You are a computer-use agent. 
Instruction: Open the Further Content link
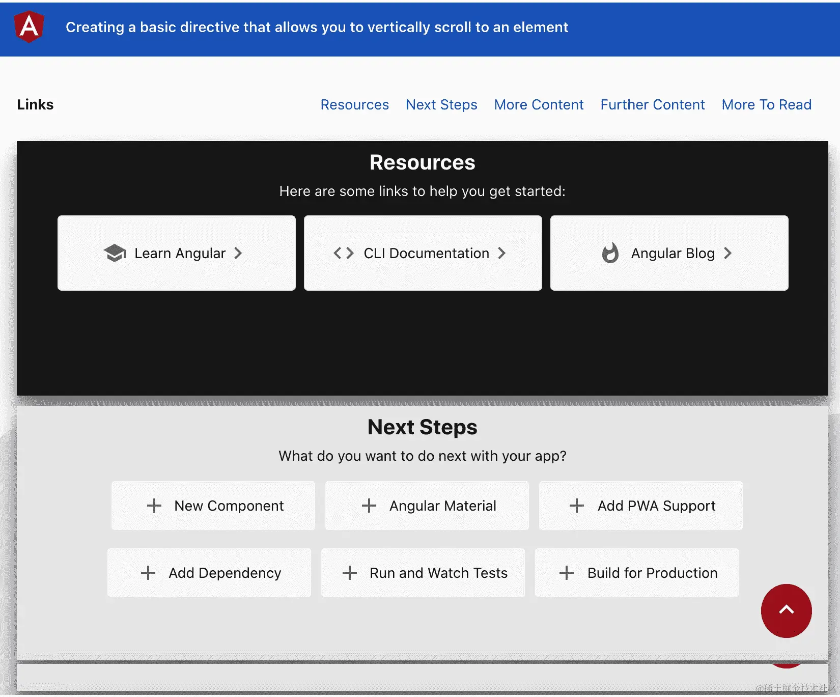tap(652, 104)
